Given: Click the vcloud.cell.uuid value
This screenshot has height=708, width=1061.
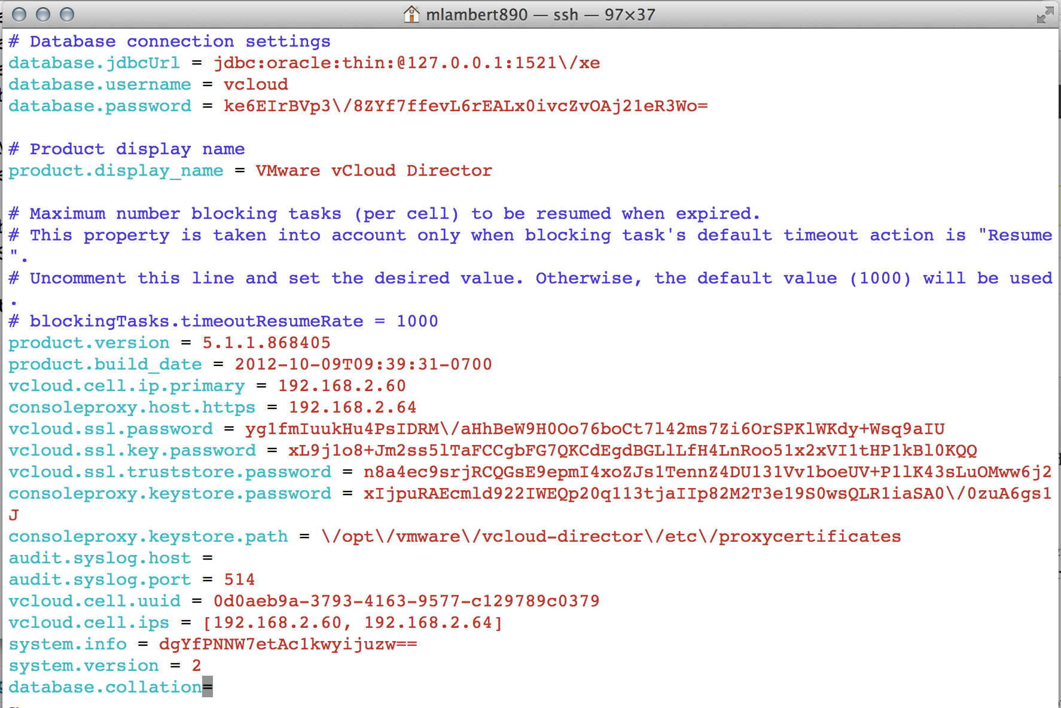Looking at the screenshot, I should click(x=406, y=601).
